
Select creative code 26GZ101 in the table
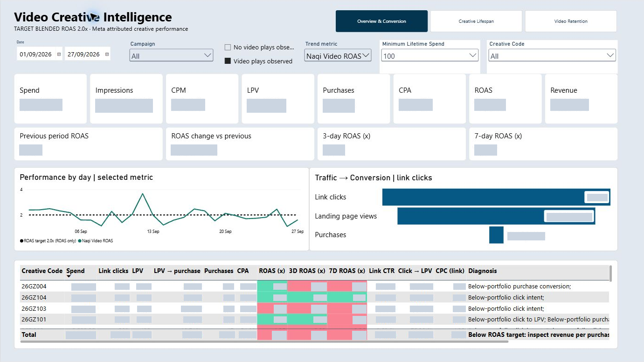(34, 320)
